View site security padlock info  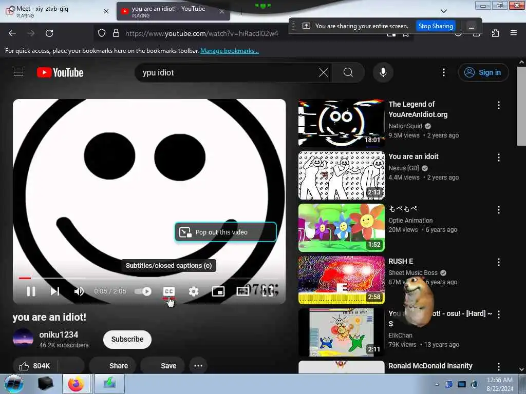click(x=116, y=33)
